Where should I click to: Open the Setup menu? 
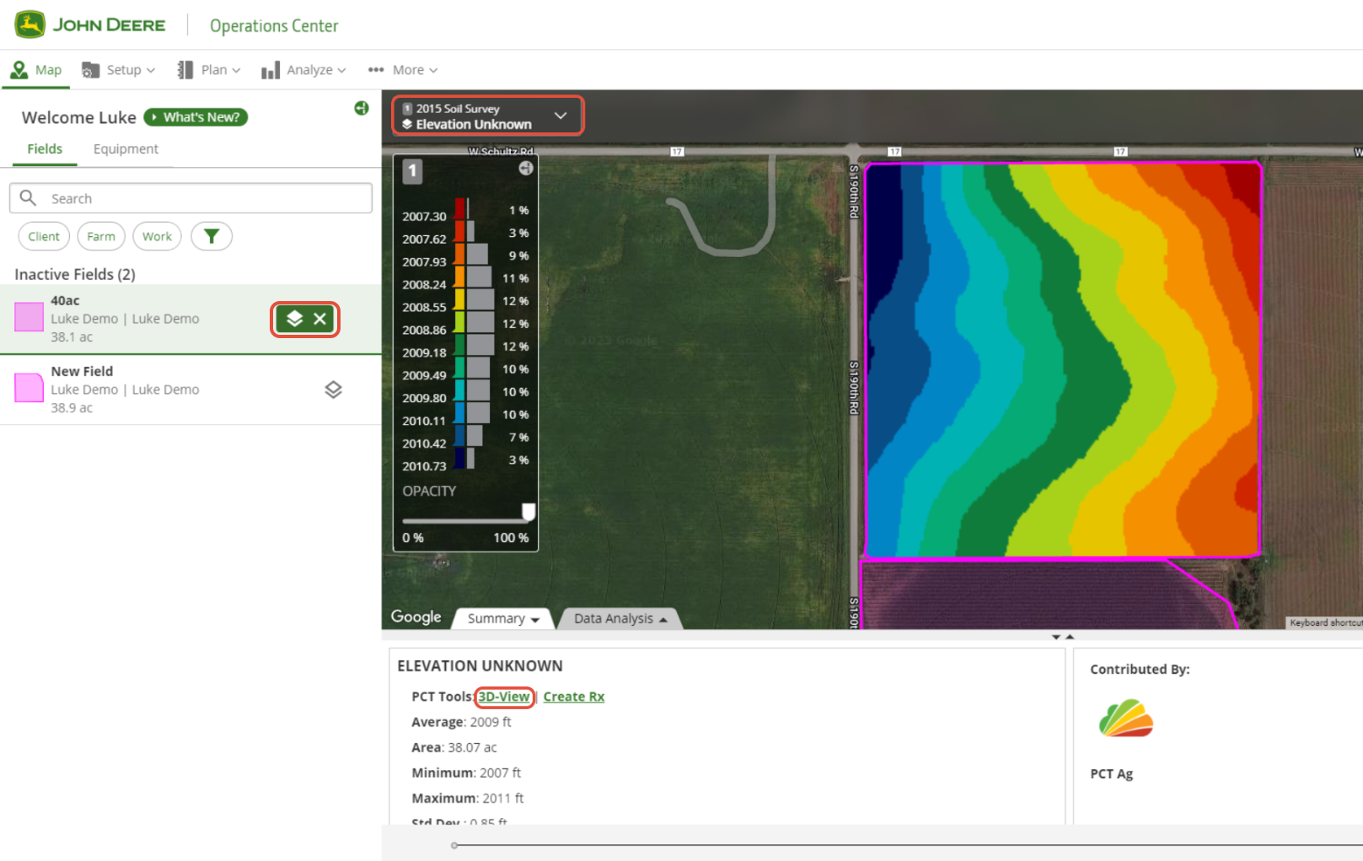(119, 70)
